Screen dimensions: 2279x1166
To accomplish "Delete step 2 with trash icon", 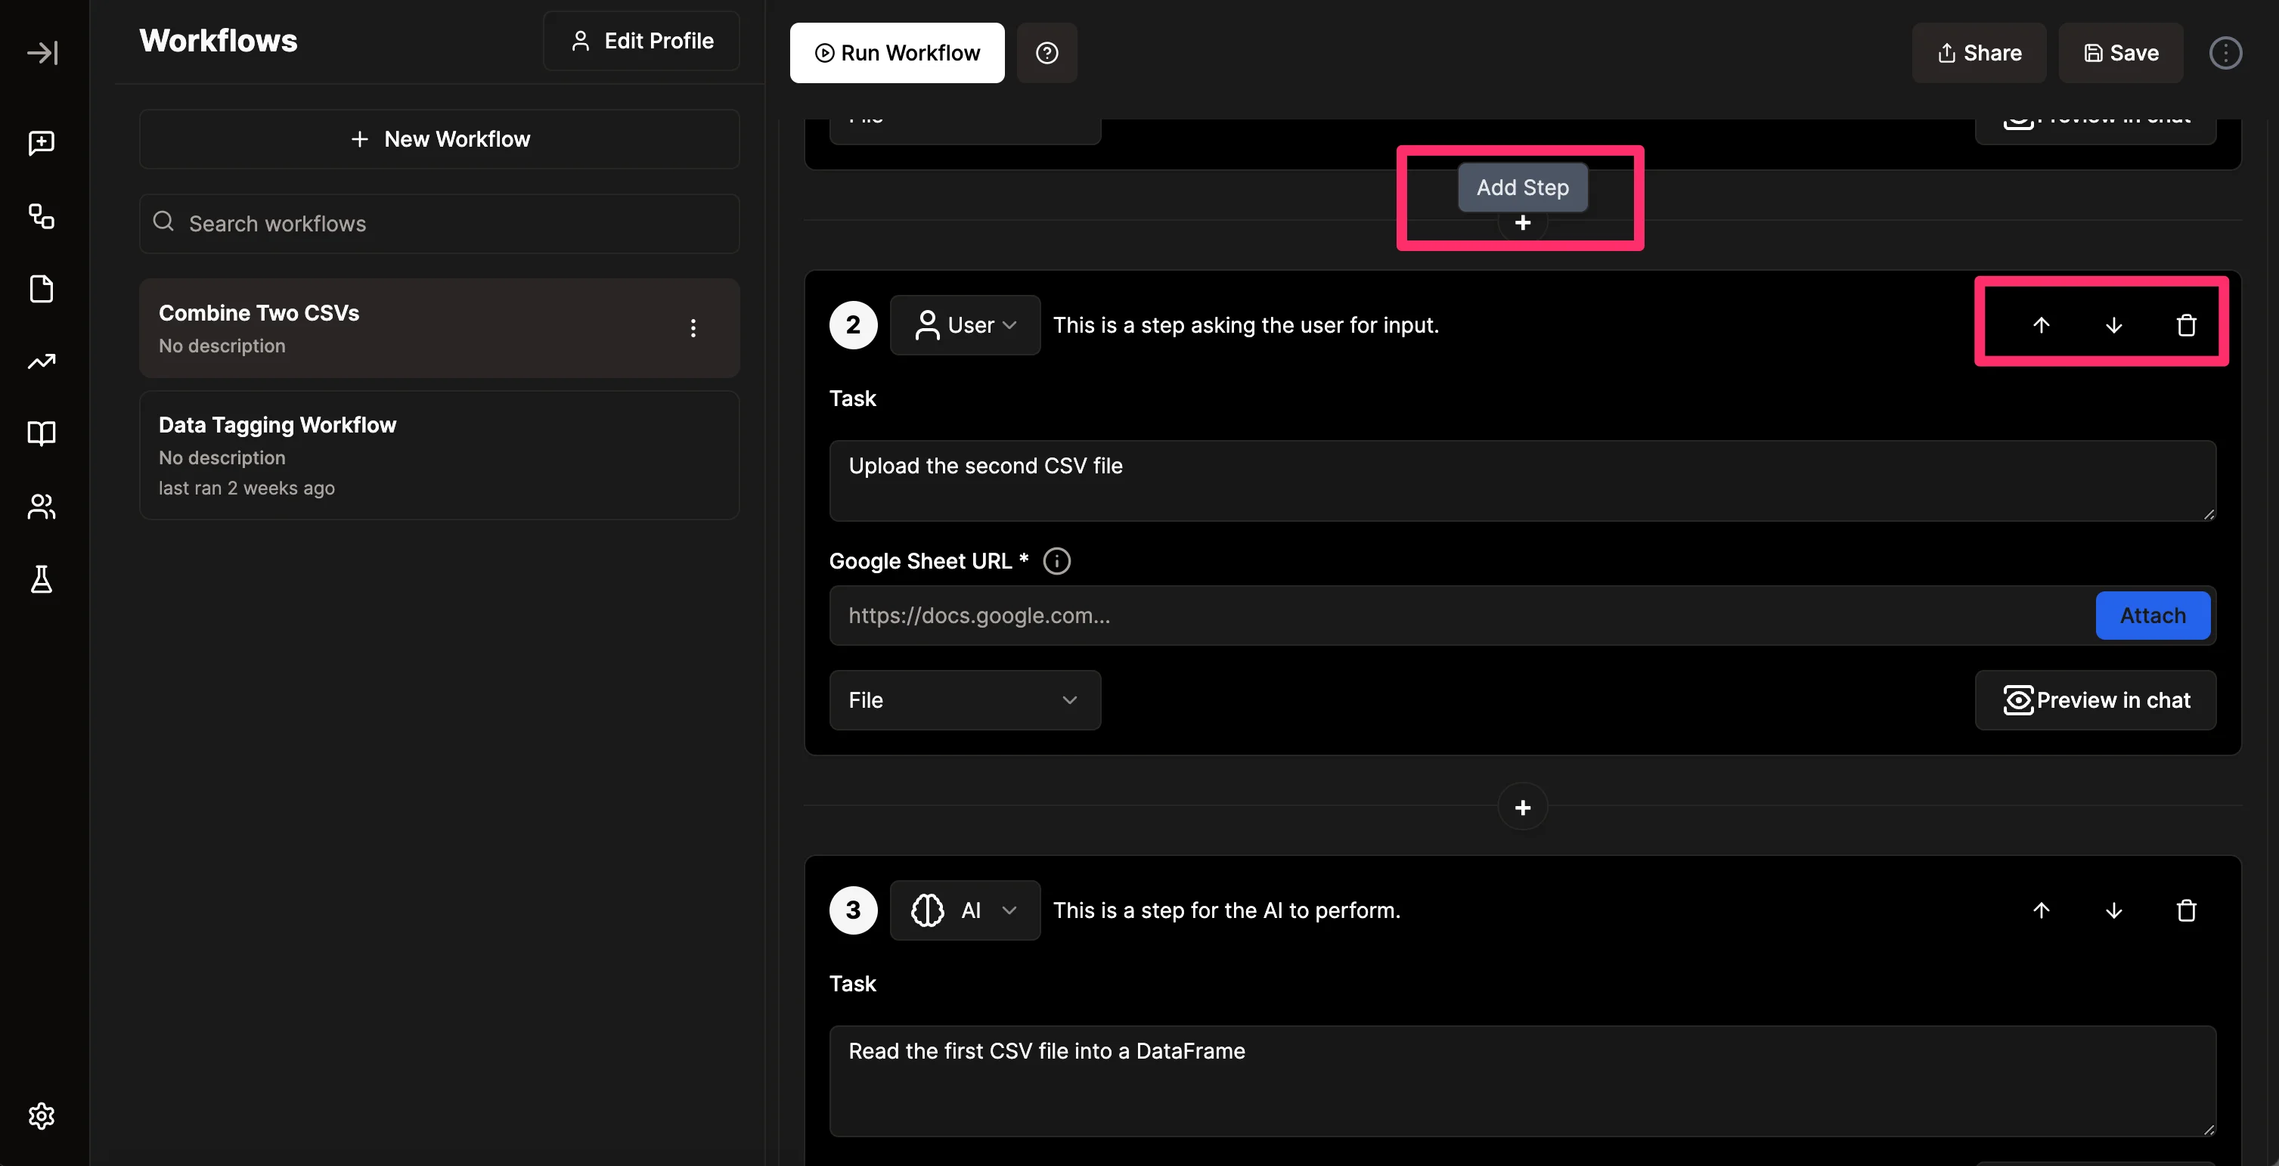I will [2186, 326].
